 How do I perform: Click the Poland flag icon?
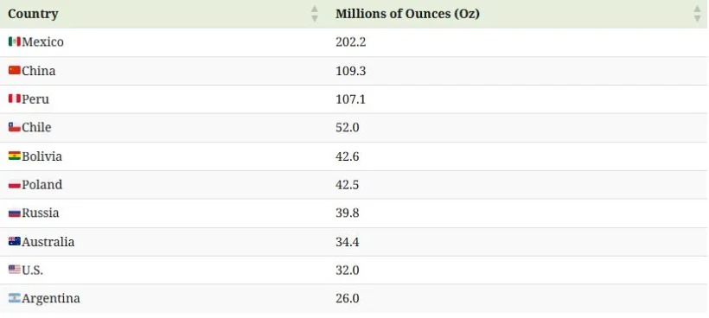point(15,185)
